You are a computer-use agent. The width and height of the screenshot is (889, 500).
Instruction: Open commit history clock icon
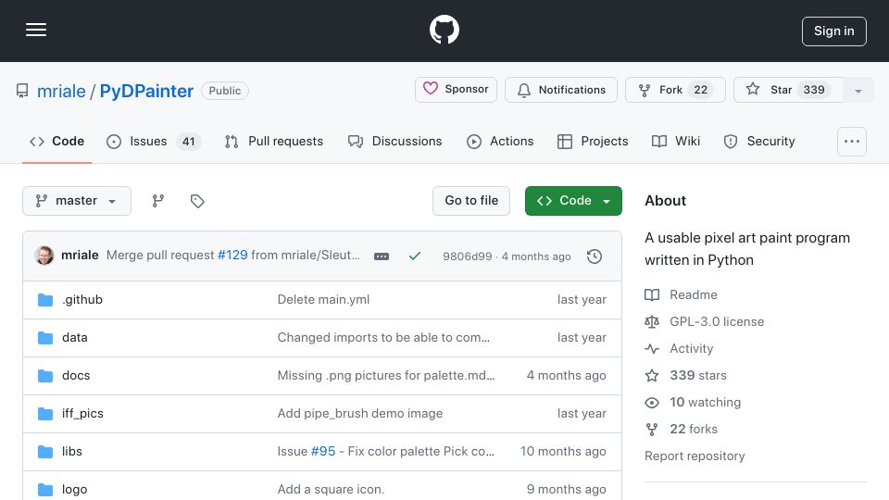595,256
